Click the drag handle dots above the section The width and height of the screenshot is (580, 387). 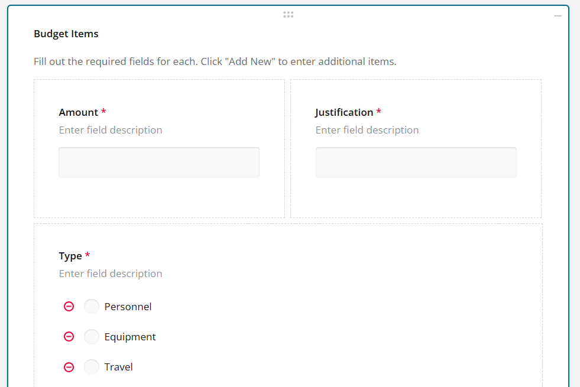(288, 14)
